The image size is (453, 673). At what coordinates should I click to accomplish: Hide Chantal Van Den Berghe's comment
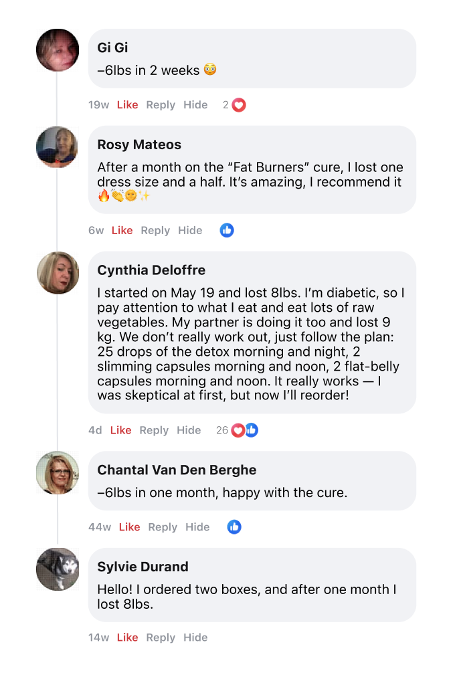click(197, 527)
